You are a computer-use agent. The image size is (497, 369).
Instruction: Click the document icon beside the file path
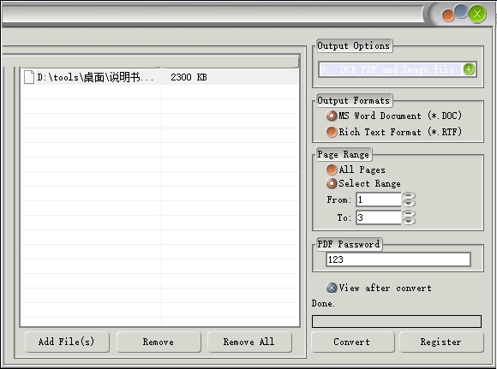point(29,77)
